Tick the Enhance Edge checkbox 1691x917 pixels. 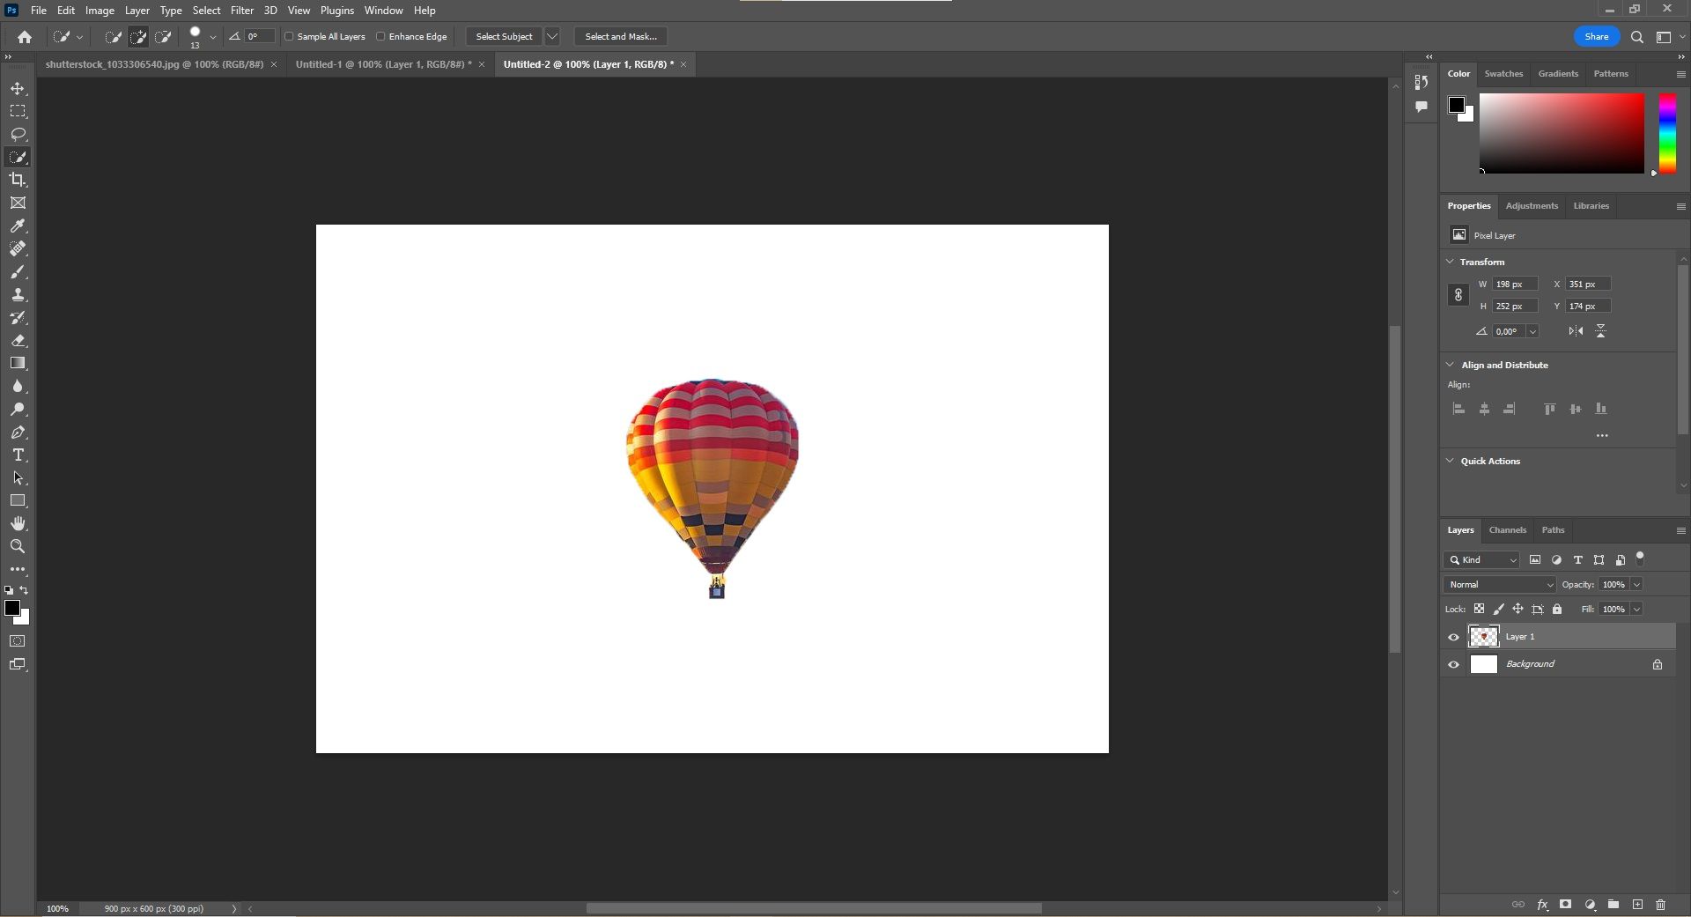pos(380,36)
